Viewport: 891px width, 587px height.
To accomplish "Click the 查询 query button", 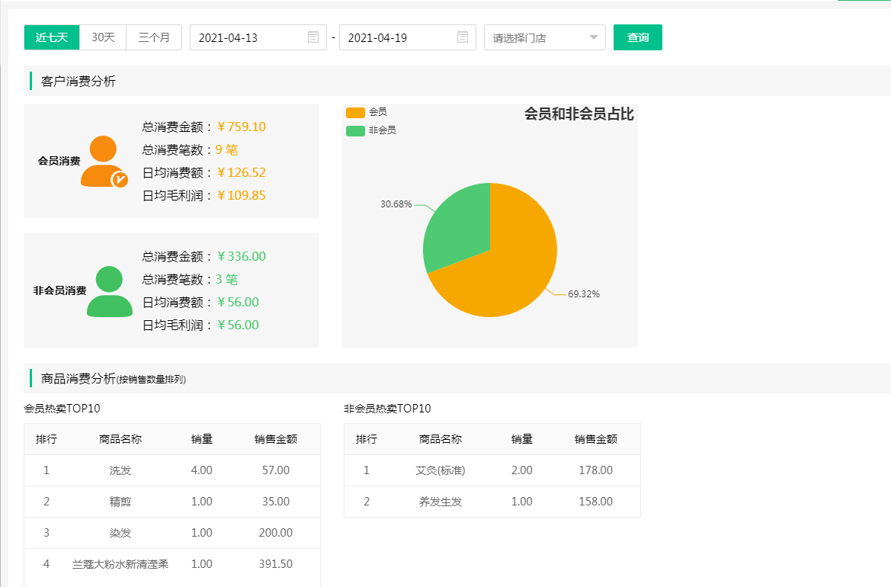I will [638, 37].
